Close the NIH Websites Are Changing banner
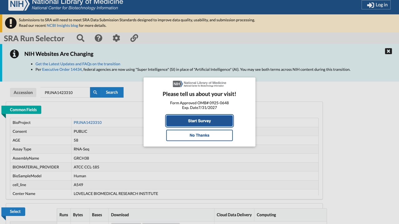This screenshot has width=399, height=224. pos(388,51)
